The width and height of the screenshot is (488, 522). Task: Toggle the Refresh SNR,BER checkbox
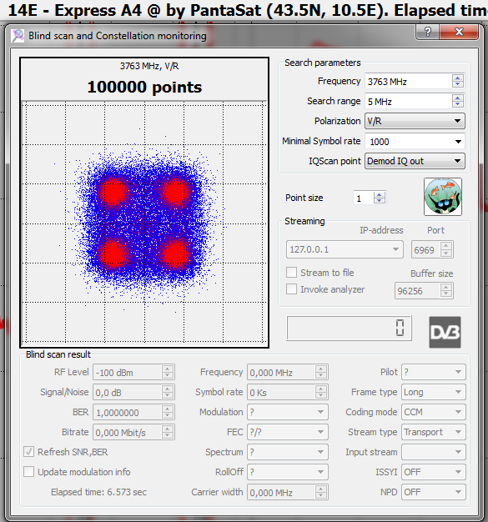pos(28,452)
